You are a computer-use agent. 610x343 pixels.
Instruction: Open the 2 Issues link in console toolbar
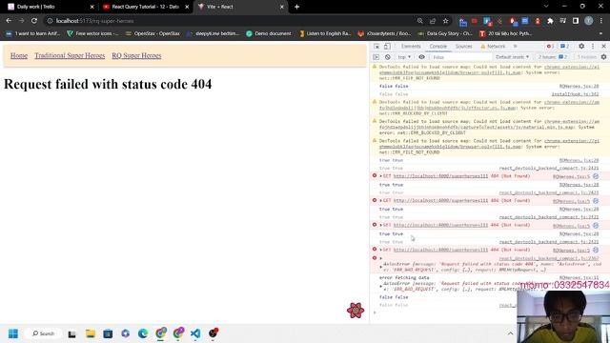[x=553, y=57]
